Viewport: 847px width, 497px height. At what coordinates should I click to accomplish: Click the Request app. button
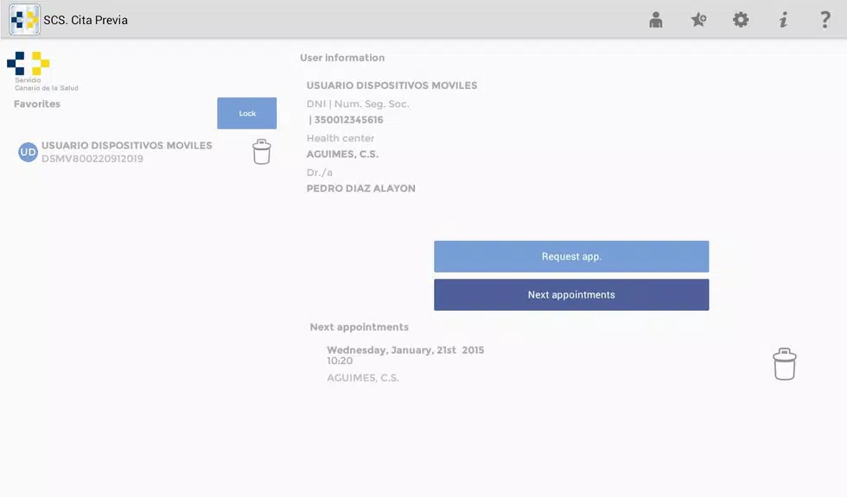point(571,255)
